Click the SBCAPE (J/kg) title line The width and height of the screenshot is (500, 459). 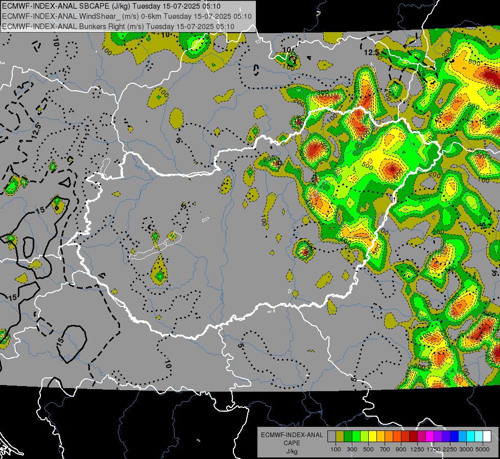[111, 6]
